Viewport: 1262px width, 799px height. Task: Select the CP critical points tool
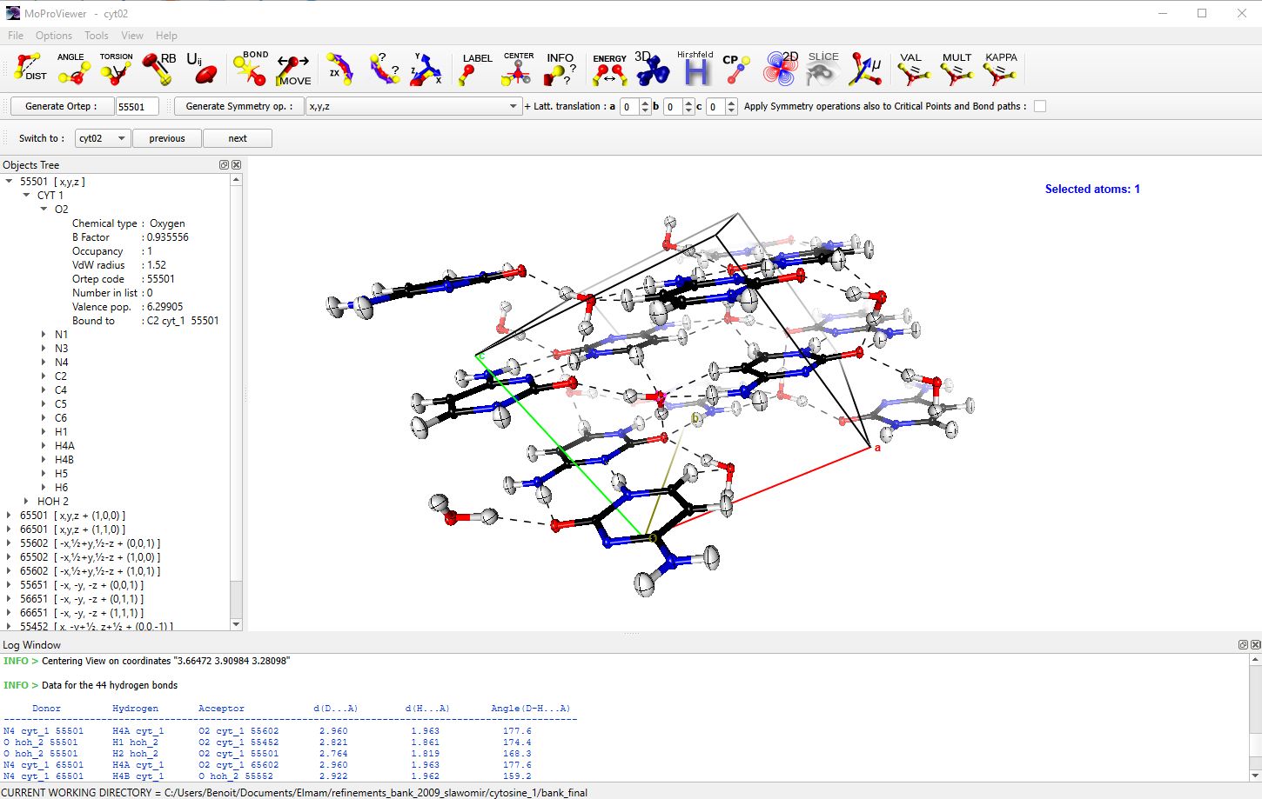735,69
